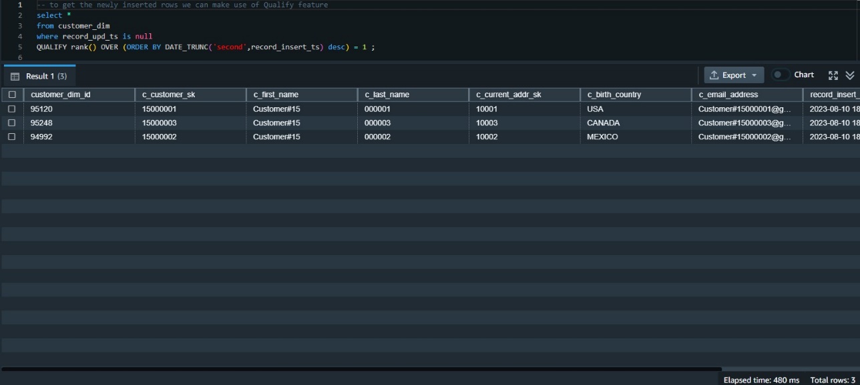
Task: Tick the select-all rows header checkbox
Action: point(12,95)
